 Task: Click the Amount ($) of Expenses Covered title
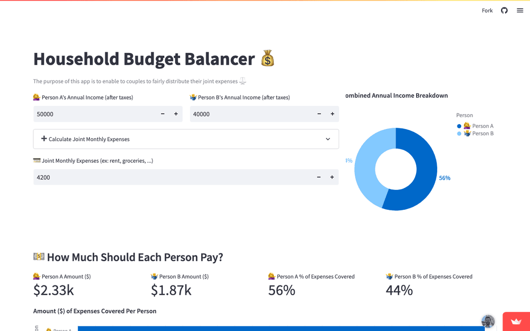tap(95, 311)
